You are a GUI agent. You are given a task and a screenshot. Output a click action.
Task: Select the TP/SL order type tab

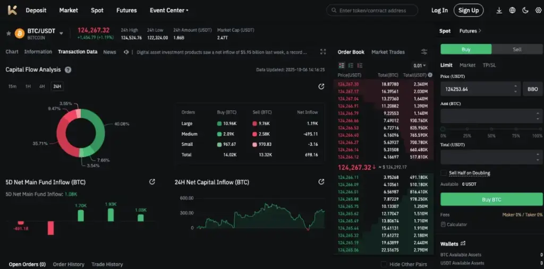pos(489,65)
